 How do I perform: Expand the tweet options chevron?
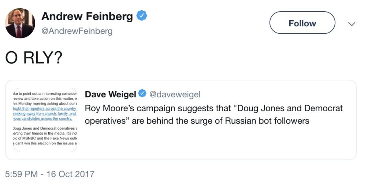[x=352, y=24]
